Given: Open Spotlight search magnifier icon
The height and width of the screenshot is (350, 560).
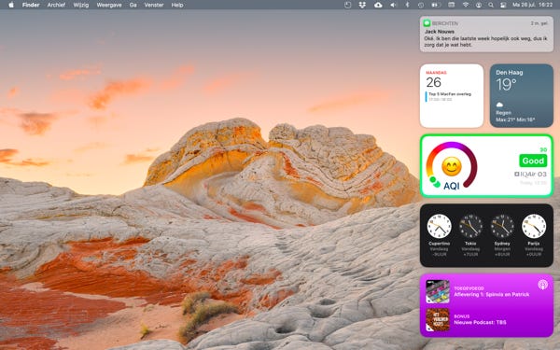Looking at the screenshot, I should coord(491,5).
